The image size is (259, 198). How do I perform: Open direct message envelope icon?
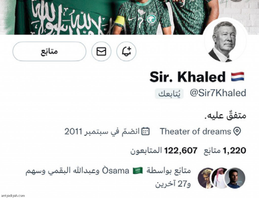tap(101, 51)
